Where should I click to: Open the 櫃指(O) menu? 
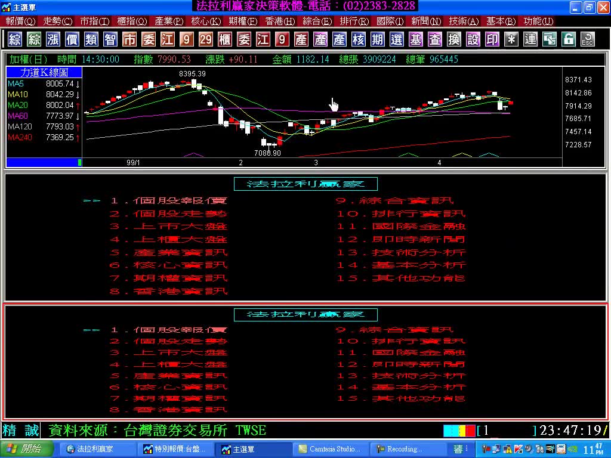pos(132,21)
